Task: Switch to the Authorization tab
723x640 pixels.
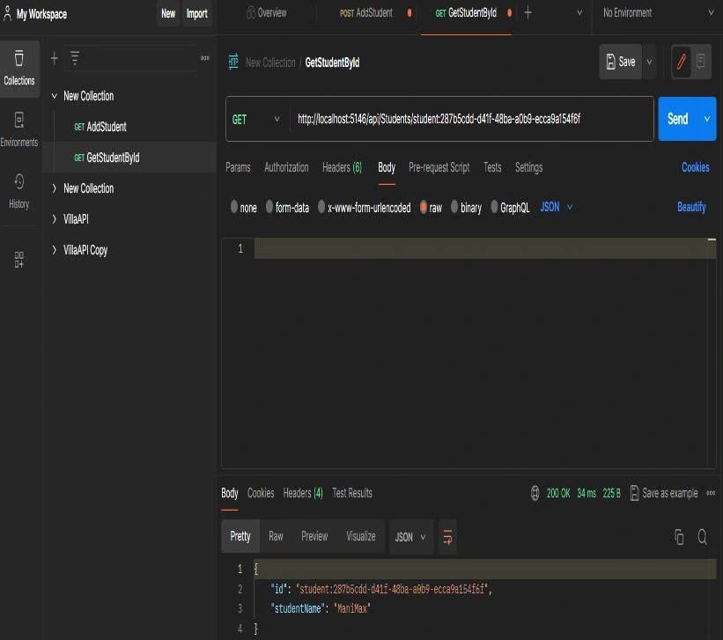Action: pos(286,167)
